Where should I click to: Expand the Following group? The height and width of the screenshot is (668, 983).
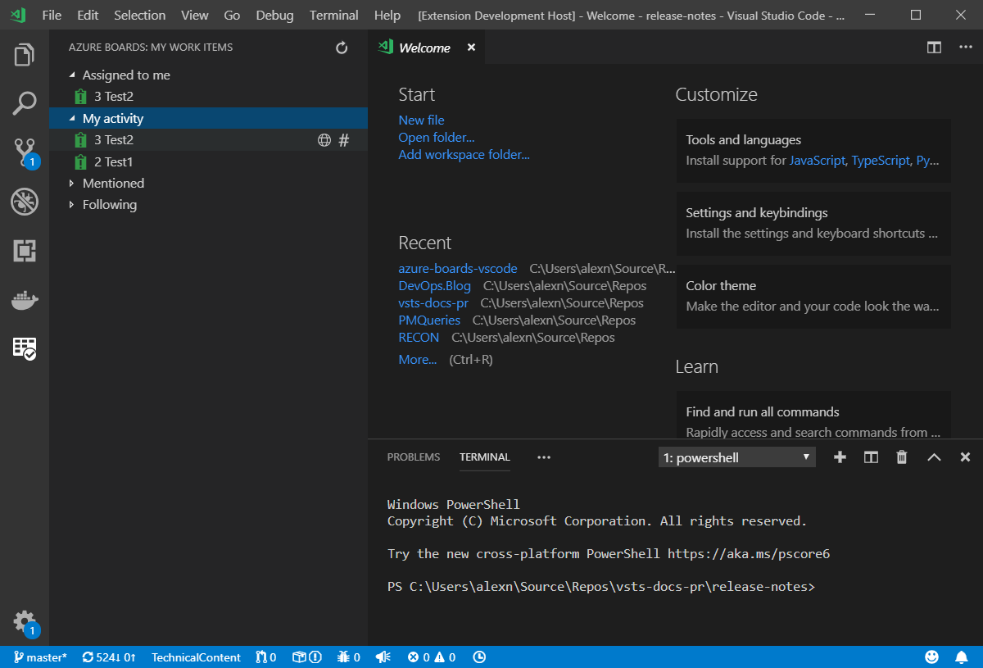[x=72, y=205]
